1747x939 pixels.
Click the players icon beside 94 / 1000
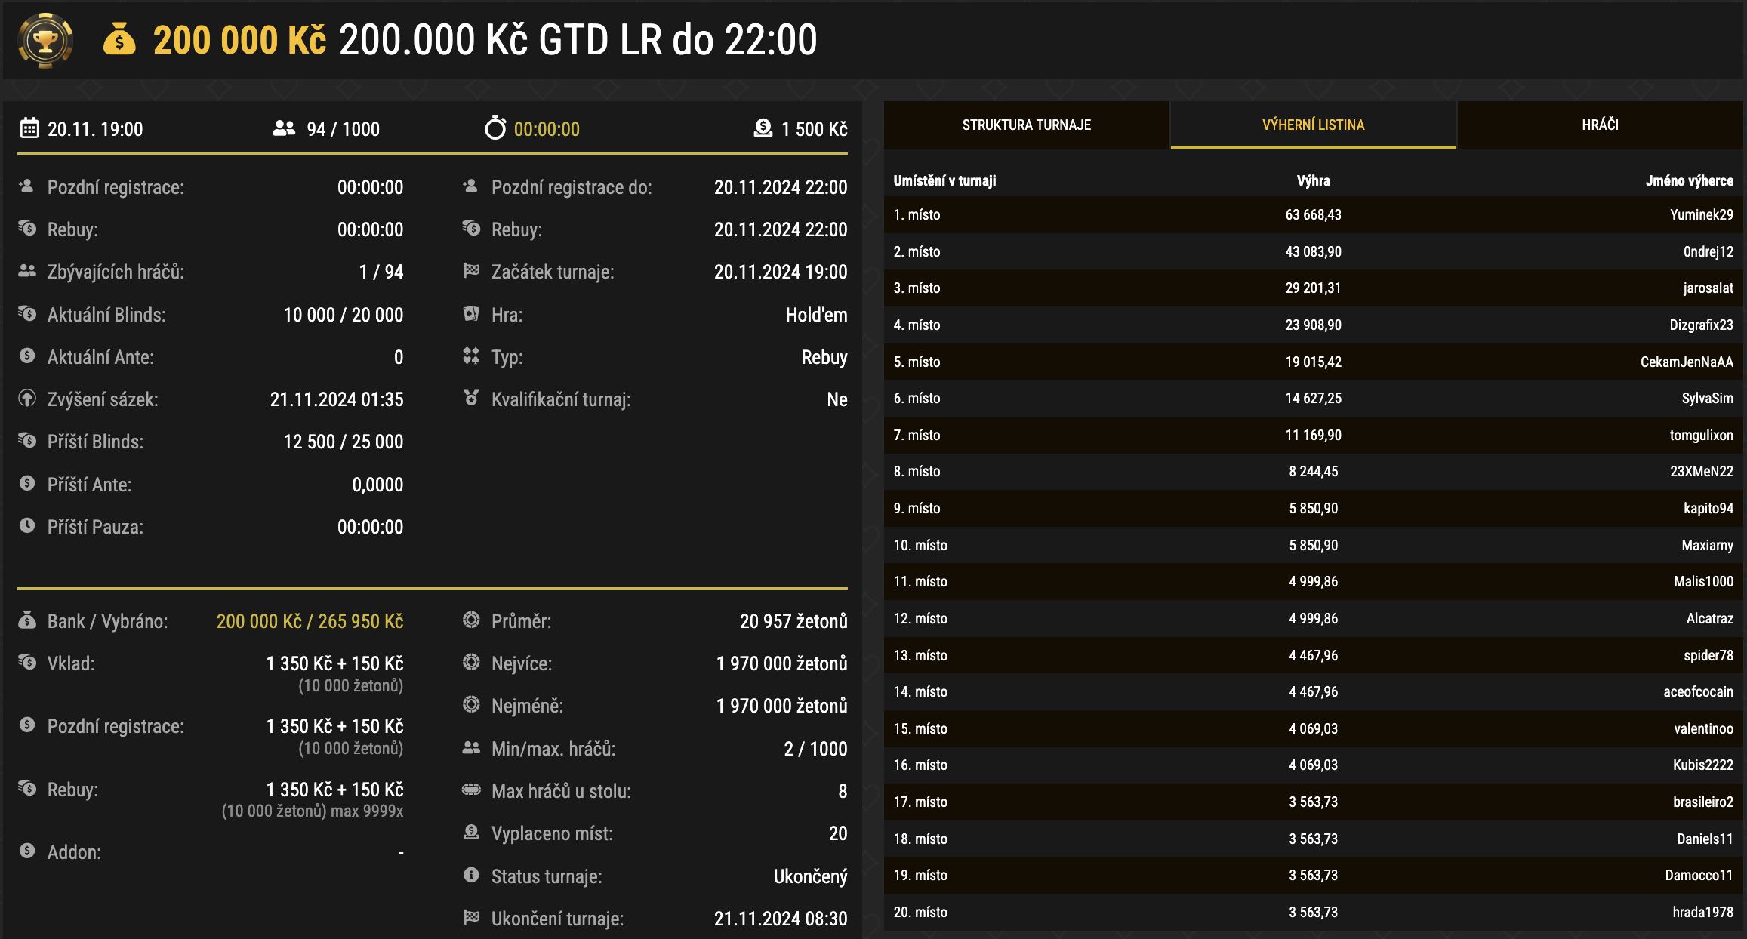pos(282,128)
